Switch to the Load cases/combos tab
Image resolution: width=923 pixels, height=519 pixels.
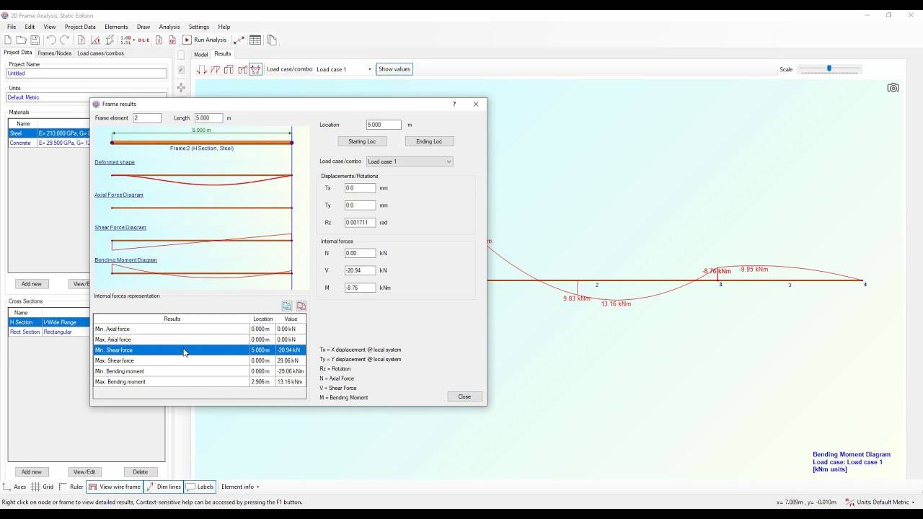tap(100, 53)
